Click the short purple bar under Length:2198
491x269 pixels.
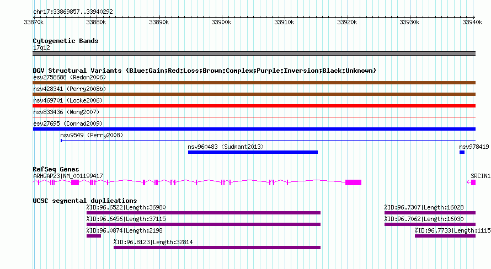click(94, 236)
